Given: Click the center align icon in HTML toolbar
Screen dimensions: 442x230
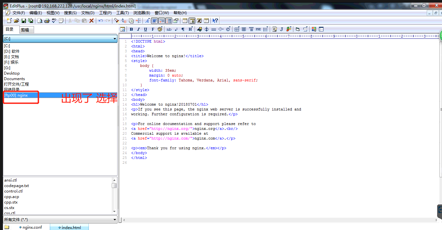Looking at the screenshot, I should coord(244,29).
